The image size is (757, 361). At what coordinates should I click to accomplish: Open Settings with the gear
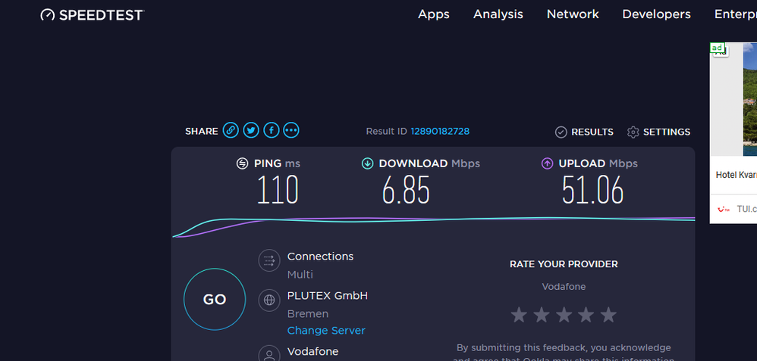pos(633,132)
